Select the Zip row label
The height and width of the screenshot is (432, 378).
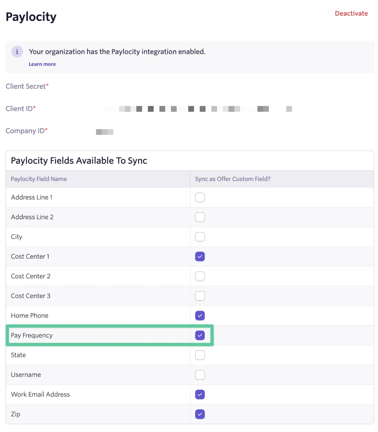(x=16, y=414)
